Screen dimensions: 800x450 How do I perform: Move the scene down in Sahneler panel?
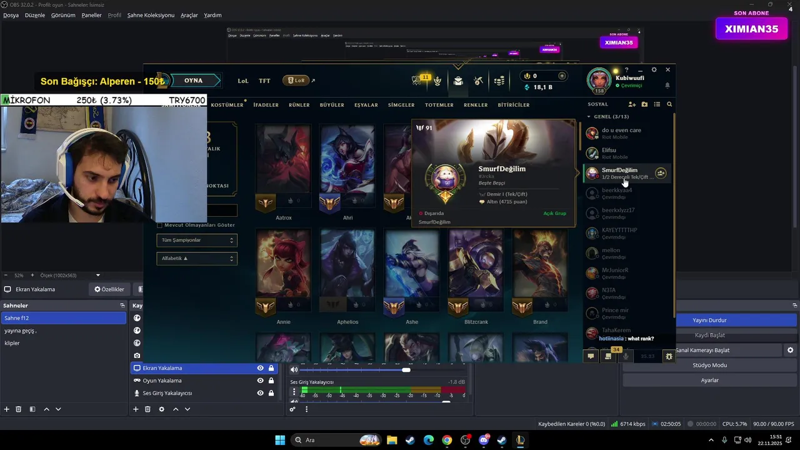[58, 409]
